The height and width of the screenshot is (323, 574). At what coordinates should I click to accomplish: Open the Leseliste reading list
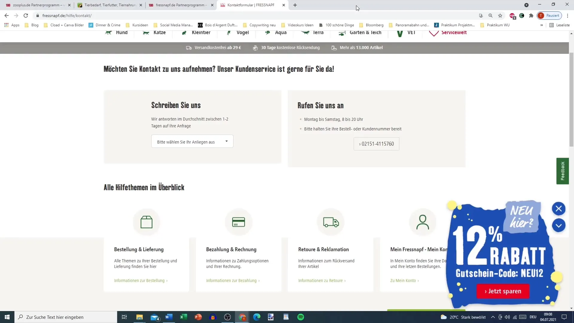[560, 25]
